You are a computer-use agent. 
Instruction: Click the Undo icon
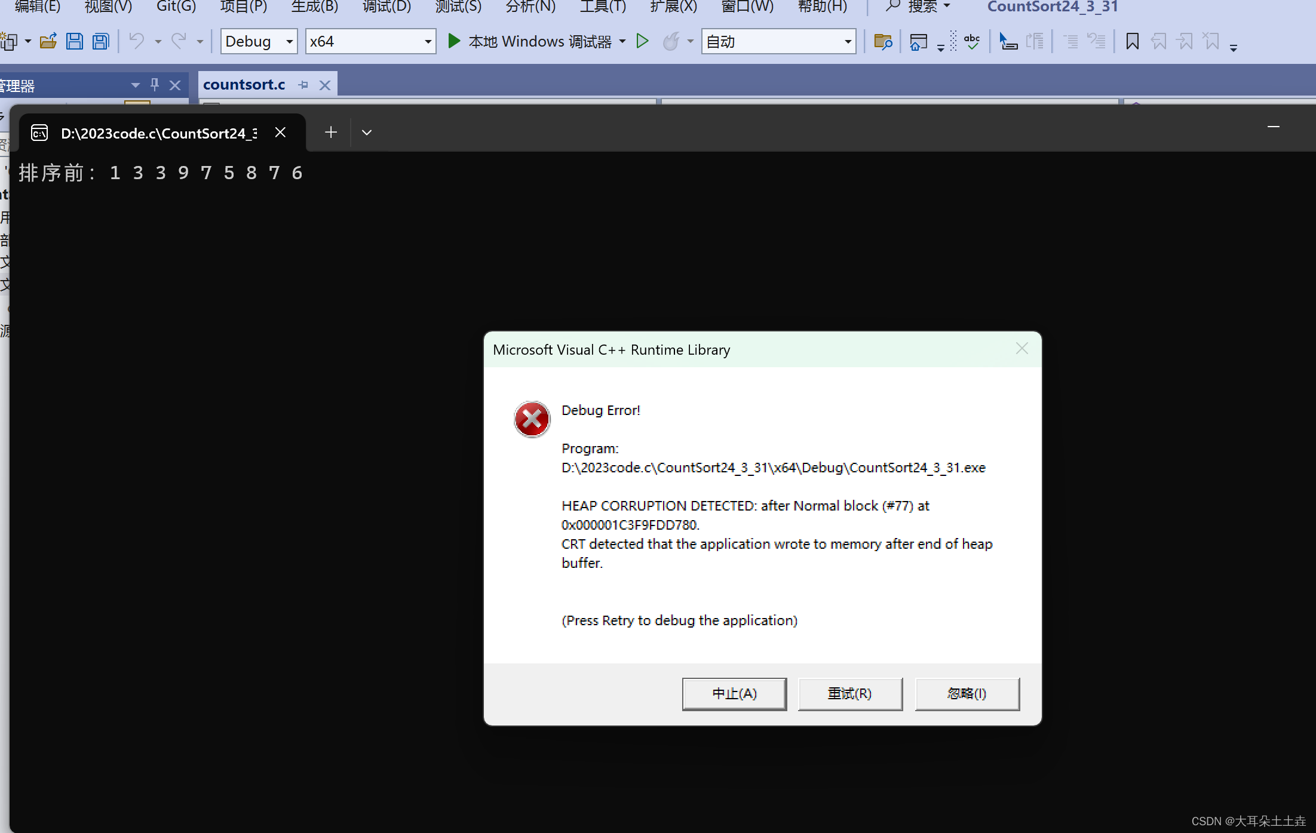(x=137, y=41)
